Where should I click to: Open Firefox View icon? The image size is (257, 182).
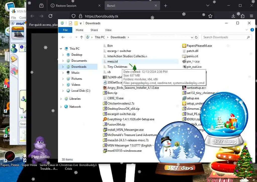41,6
